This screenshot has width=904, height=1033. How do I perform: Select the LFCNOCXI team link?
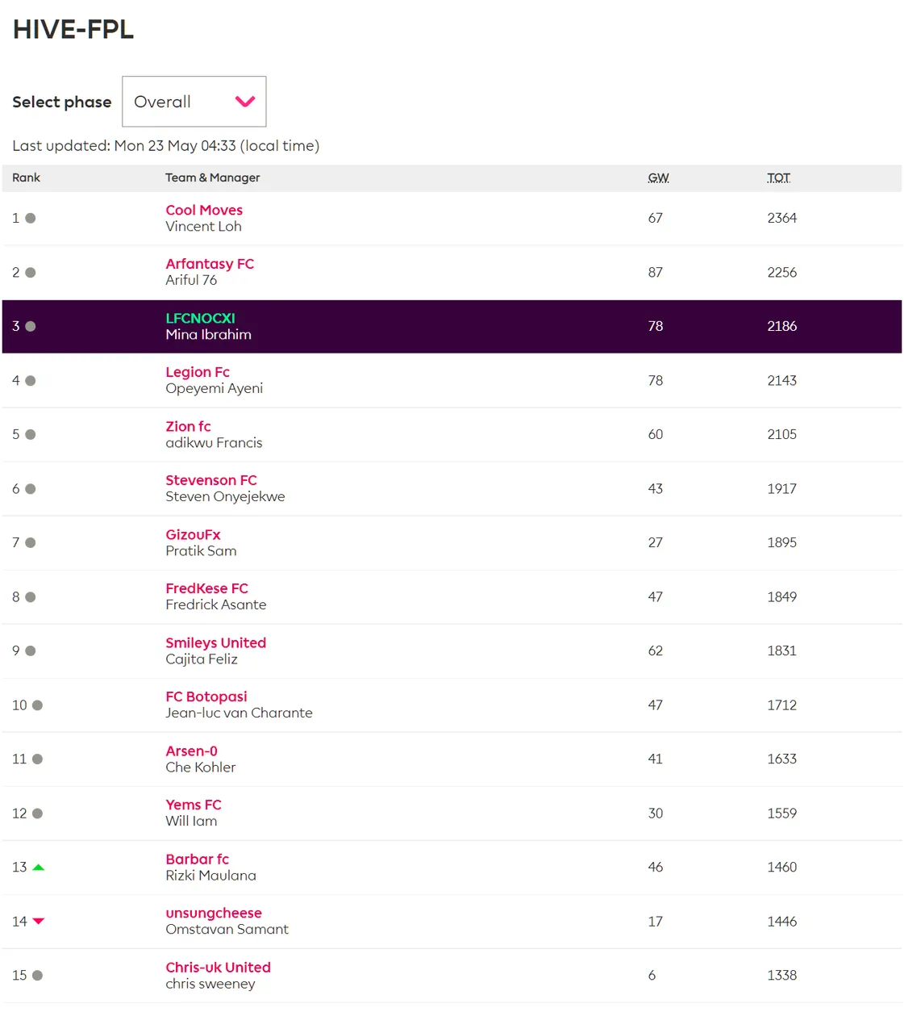[x=201, y=318]
